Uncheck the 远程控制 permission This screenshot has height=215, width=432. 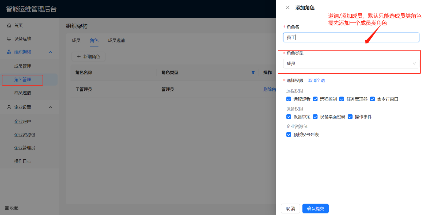point(315,99)
